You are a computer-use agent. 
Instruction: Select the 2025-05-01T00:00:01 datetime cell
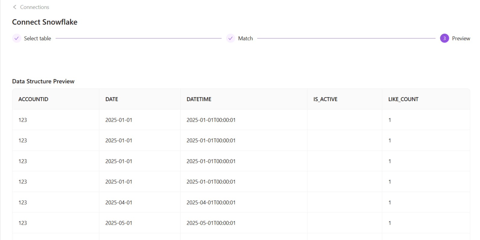(x=211, y=223)
